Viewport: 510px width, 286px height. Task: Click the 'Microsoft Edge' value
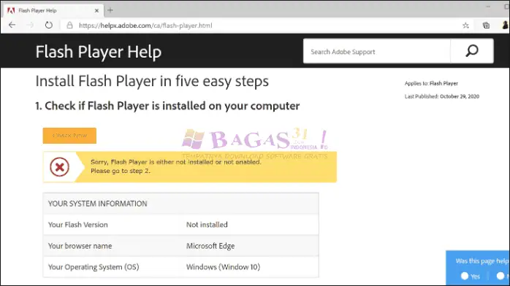tap(210, 246)
